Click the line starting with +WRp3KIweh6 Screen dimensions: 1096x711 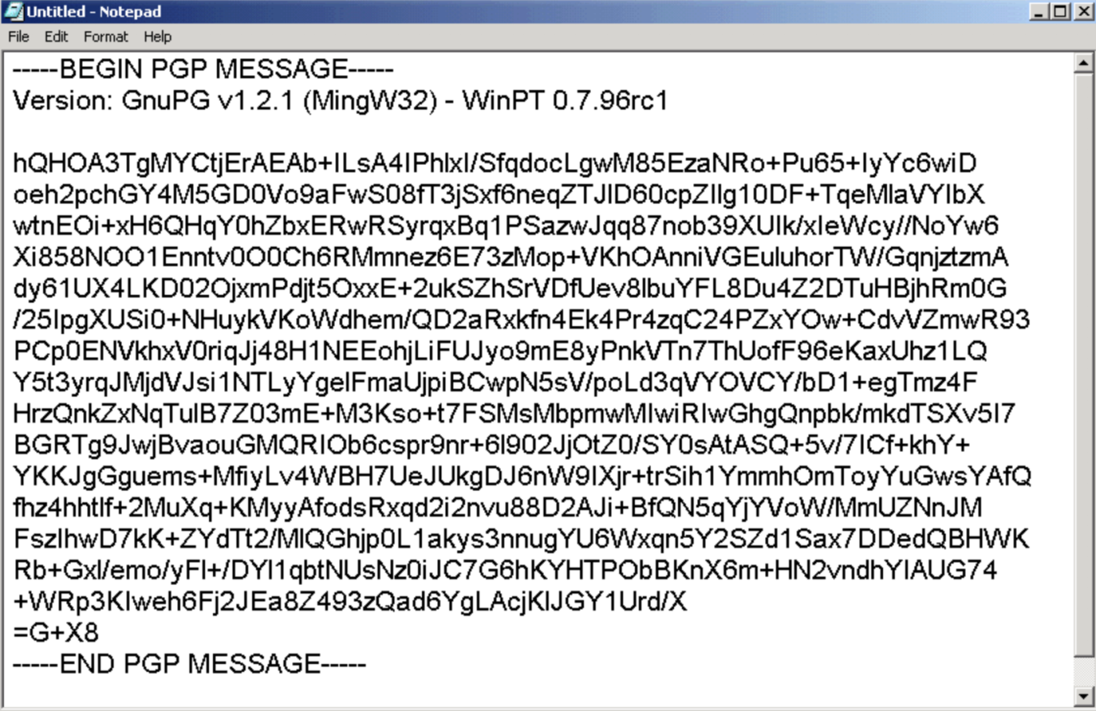[350, 601]
